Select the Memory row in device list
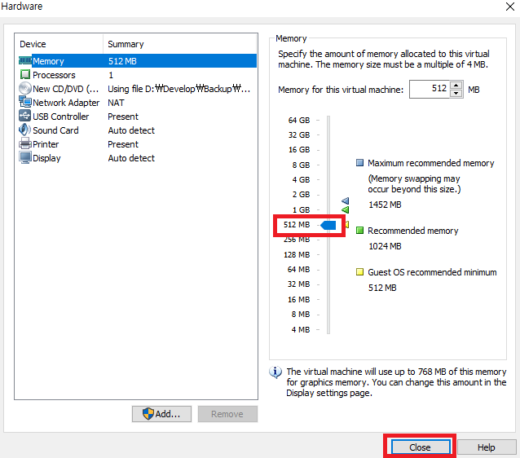 coord(137,61)
